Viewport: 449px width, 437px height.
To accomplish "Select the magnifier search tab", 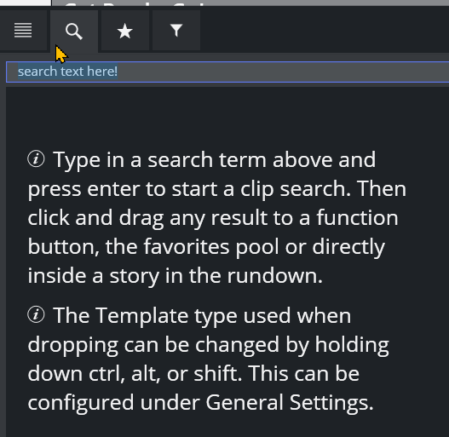I will (74, 31).
